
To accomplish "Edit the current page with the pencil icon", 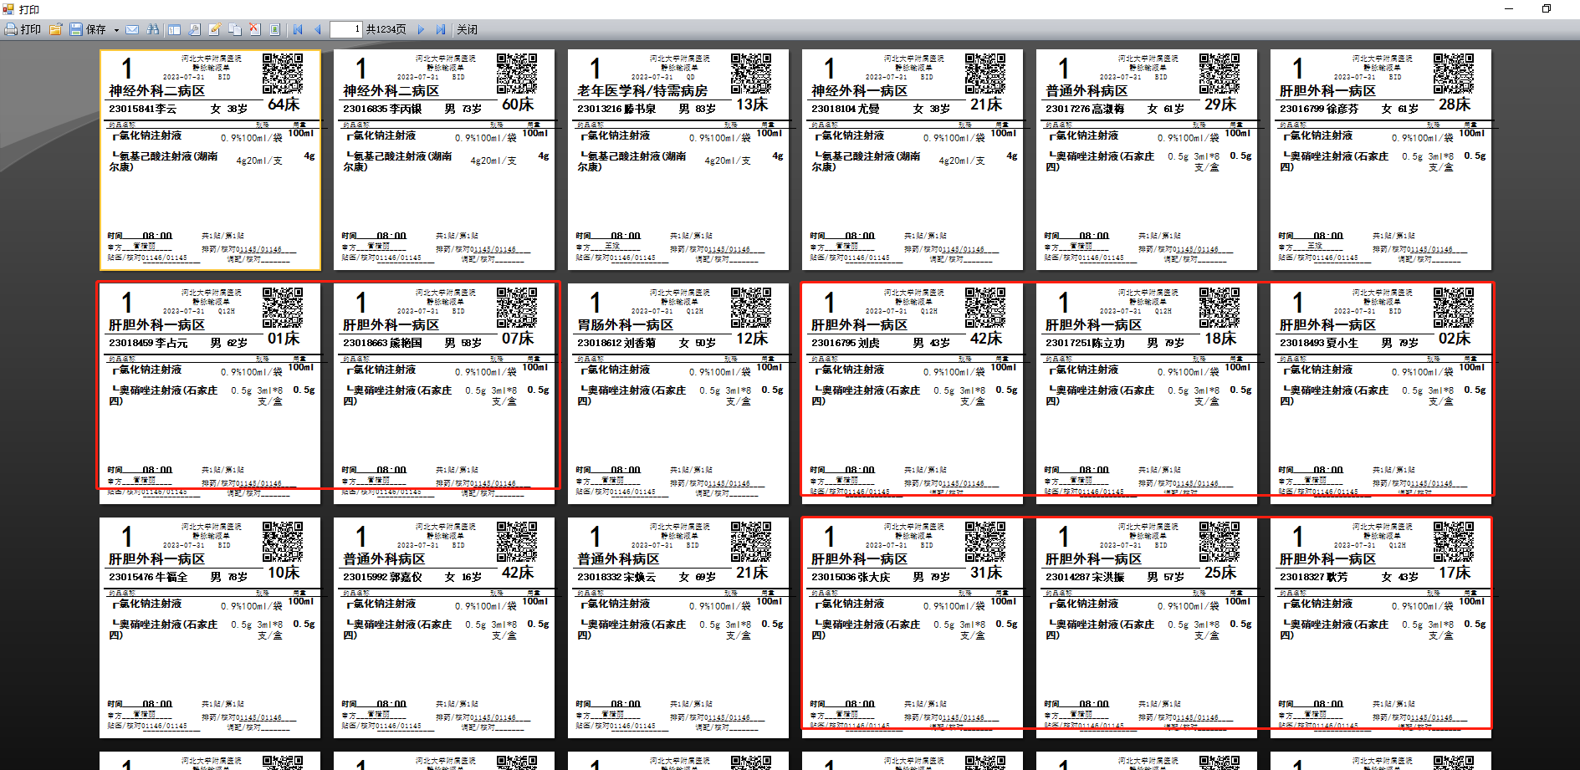I will point(215,29).
